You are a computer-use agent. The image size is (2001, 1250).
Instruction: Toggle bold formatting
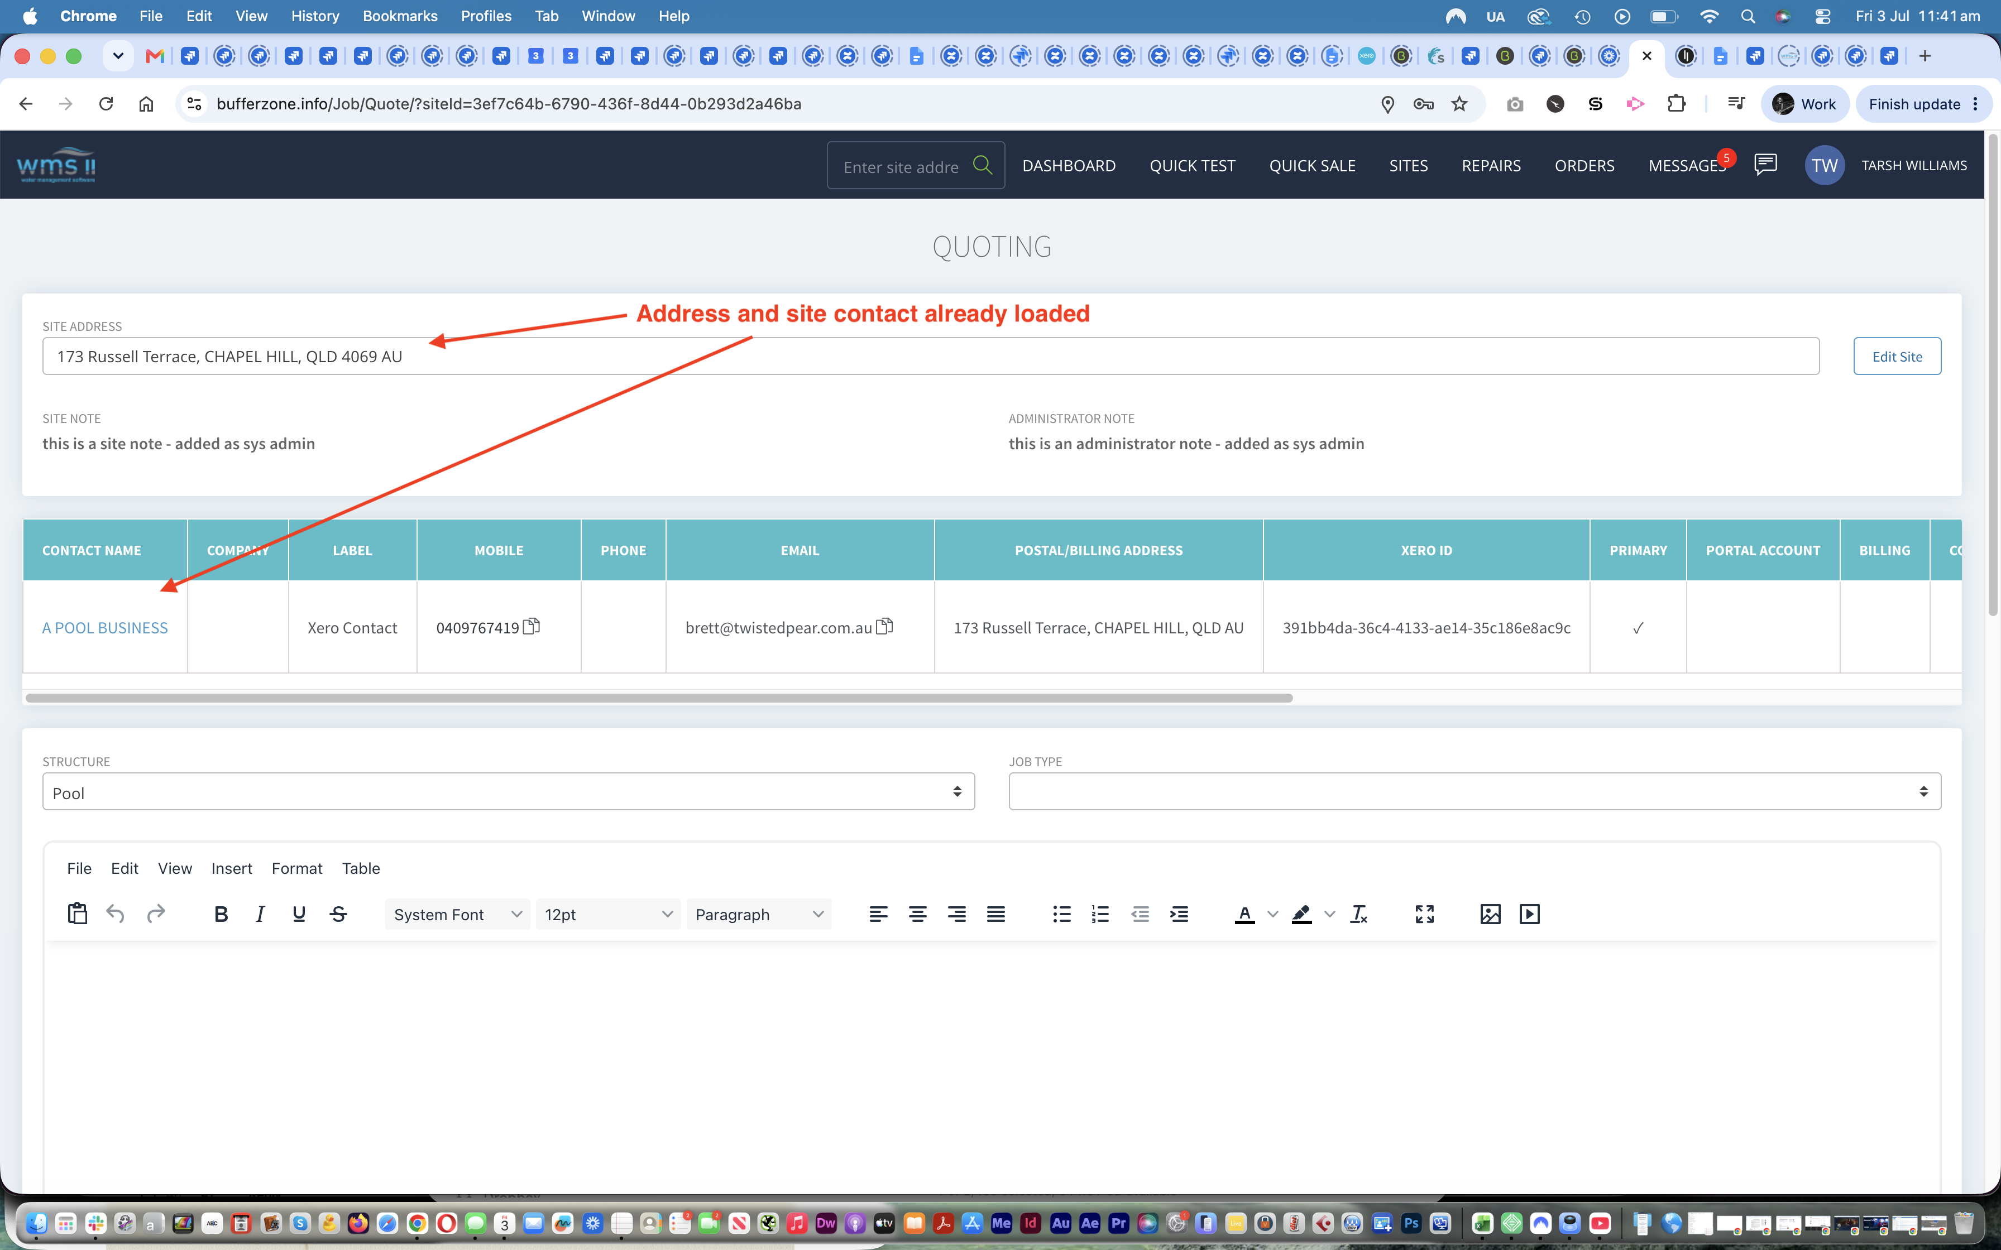[x=221, y=914]
